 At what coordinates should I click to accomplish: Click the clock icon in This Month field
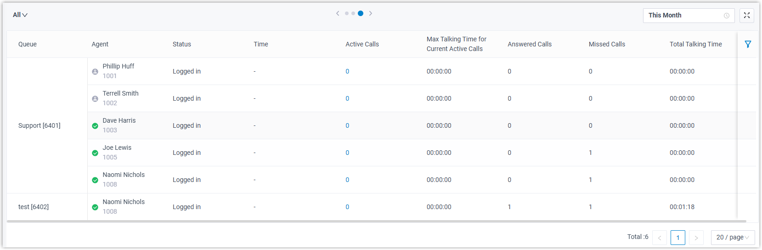point(727,16)
